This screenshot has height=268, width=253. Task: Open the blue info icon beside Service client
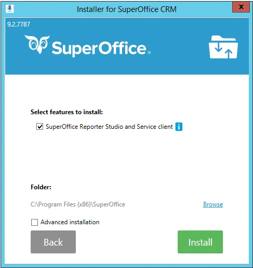tap(179, 127)
